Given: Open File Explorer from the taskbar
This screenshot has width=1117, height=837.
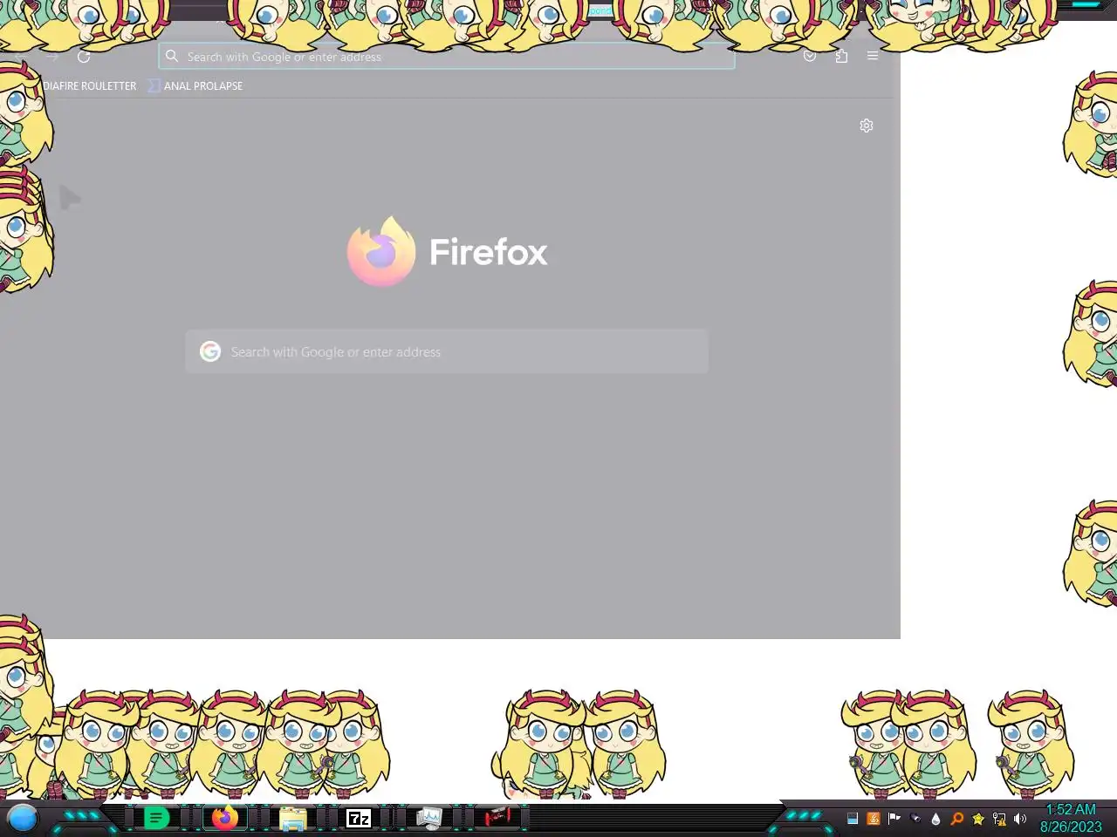Looking at the screenshot, I should pyautogui.click(x=293, y=819).
